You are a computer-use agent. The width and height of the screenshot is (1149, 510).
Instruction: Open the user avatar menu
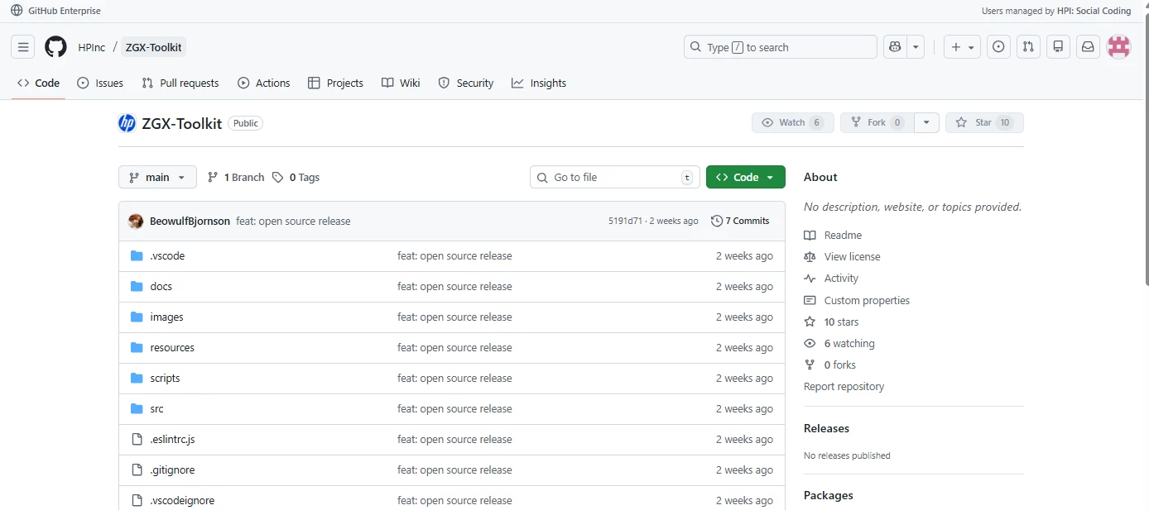click(x=1119, y=47)
